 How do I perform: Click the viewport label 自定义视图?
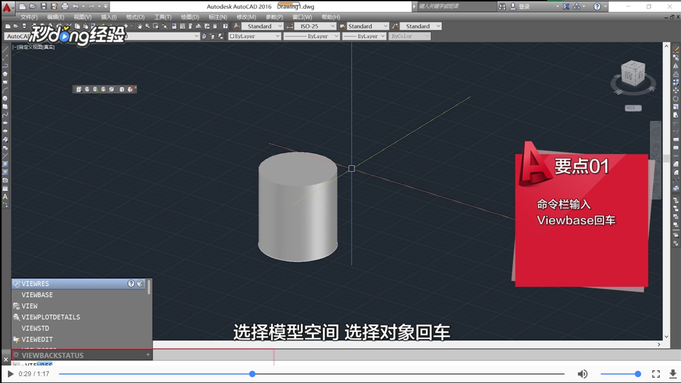(x=30, y=47)
